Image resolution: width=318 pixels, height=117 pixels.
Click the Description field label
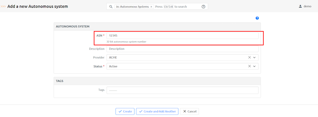pos(97,49)
